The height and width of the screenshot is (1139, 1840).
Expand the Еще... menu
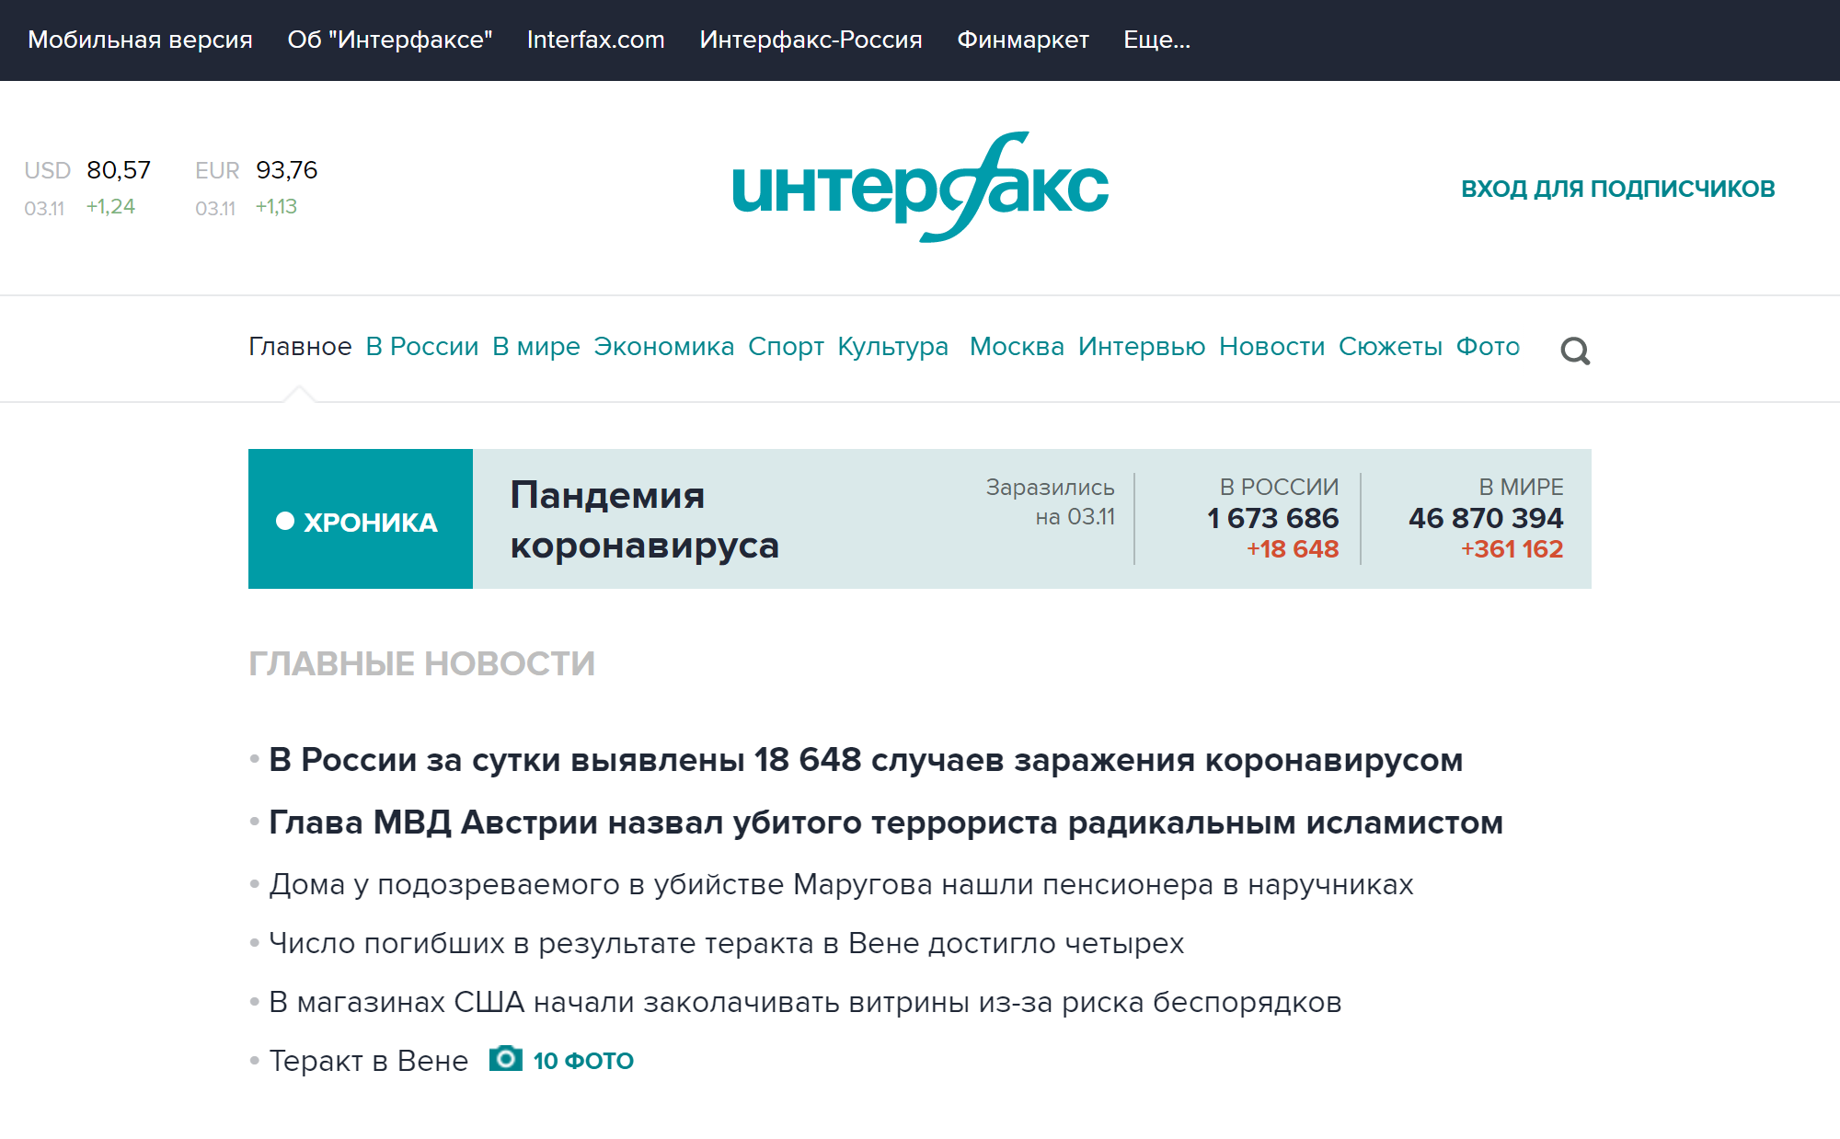(1156, 40)
